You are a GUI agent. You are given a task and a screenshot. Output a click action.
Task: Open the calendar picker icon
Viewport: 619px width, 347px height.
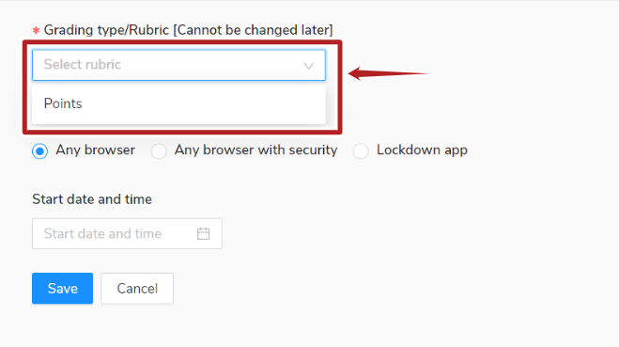click(x=203, y=233)
